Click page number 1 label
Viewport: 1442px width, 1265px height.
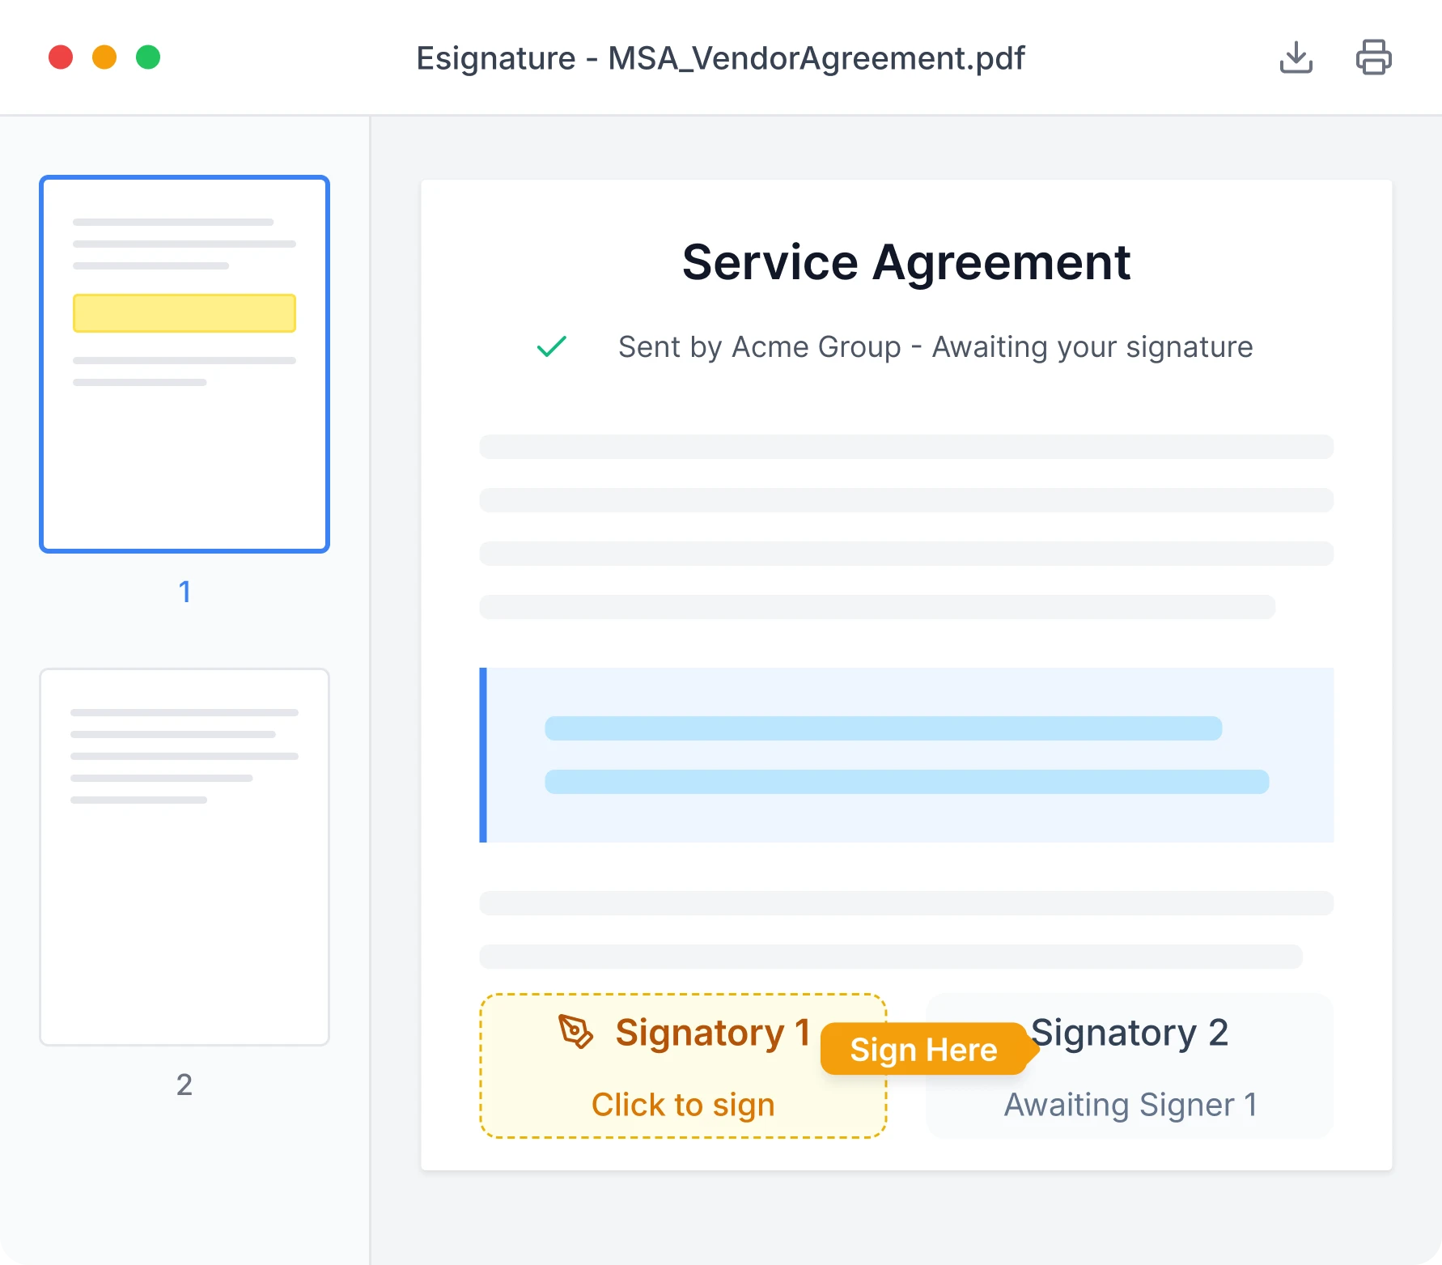(x=184, y=592)
